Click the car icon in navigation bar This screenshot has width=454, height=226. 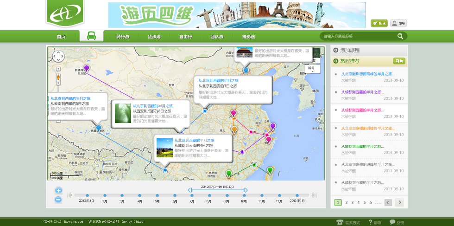click(91, 36)
